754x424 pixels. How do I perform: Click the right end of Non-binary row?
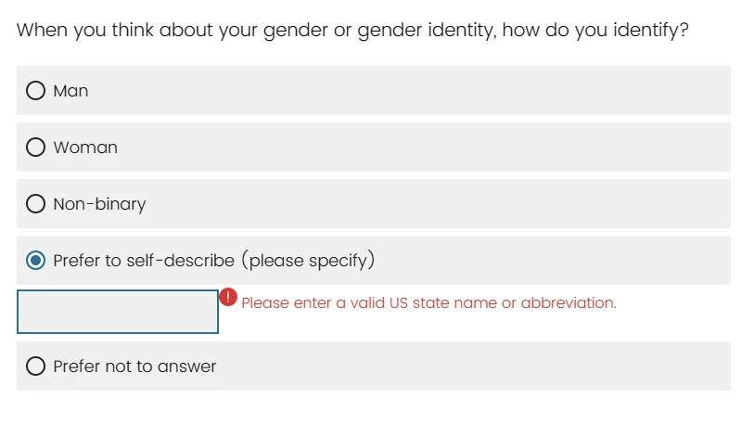click(705, 204)
